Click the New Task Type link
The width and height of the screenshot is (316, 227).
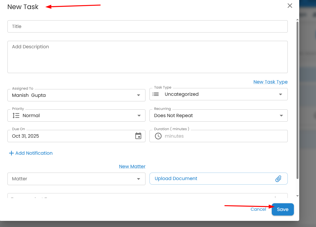(270, 82)
